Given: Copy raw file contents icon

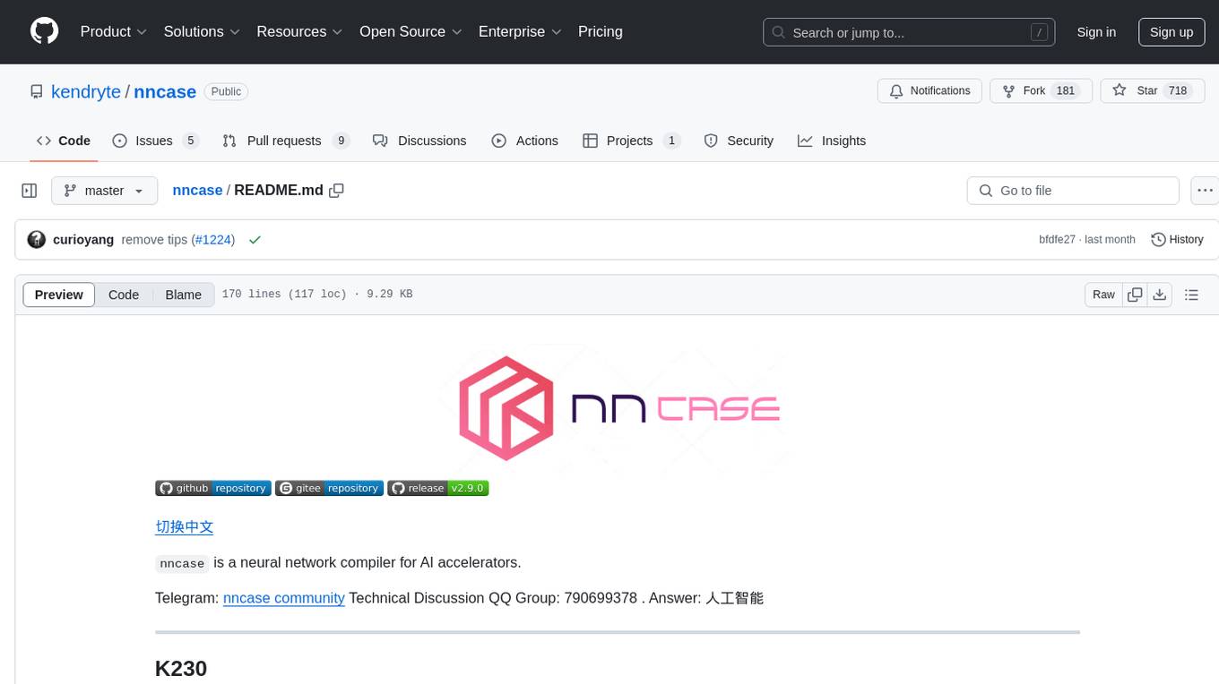Looking at the screenshot, I should pos(1135,295).
